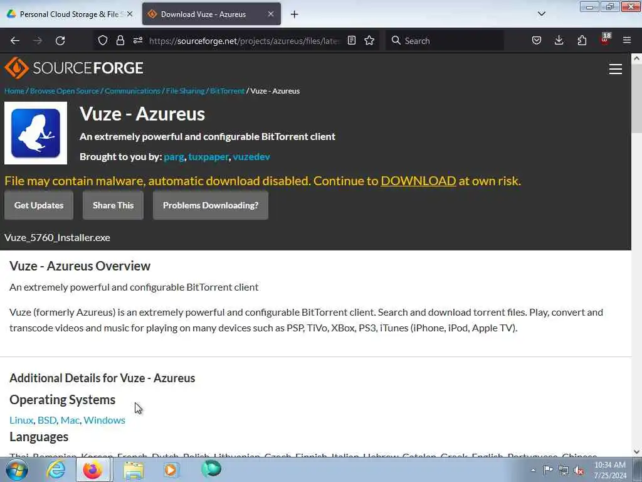Open site permissions icon in address bar
Screen dimensions: 642x482
click(137, 40)
